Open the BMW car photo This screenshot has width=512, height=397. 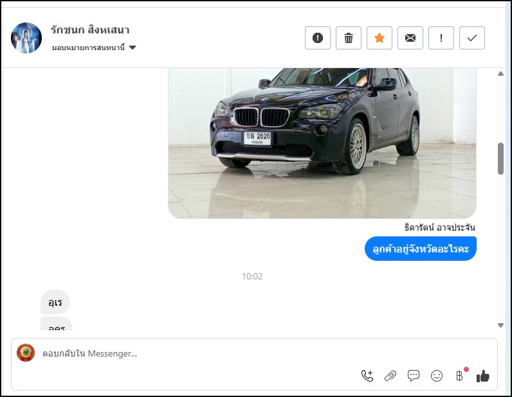[x=322, y=143]
